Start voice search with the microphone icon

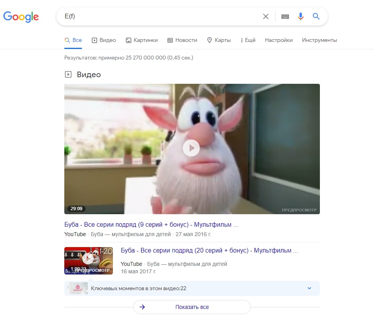point(301,16)
